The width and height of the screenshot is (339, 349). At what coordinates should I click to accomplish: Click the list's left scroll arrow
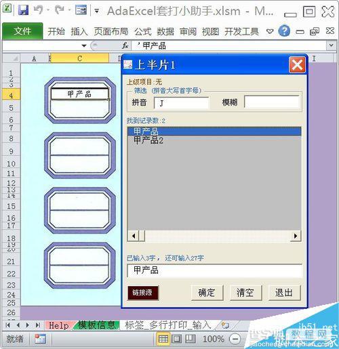tap(134, 236)
